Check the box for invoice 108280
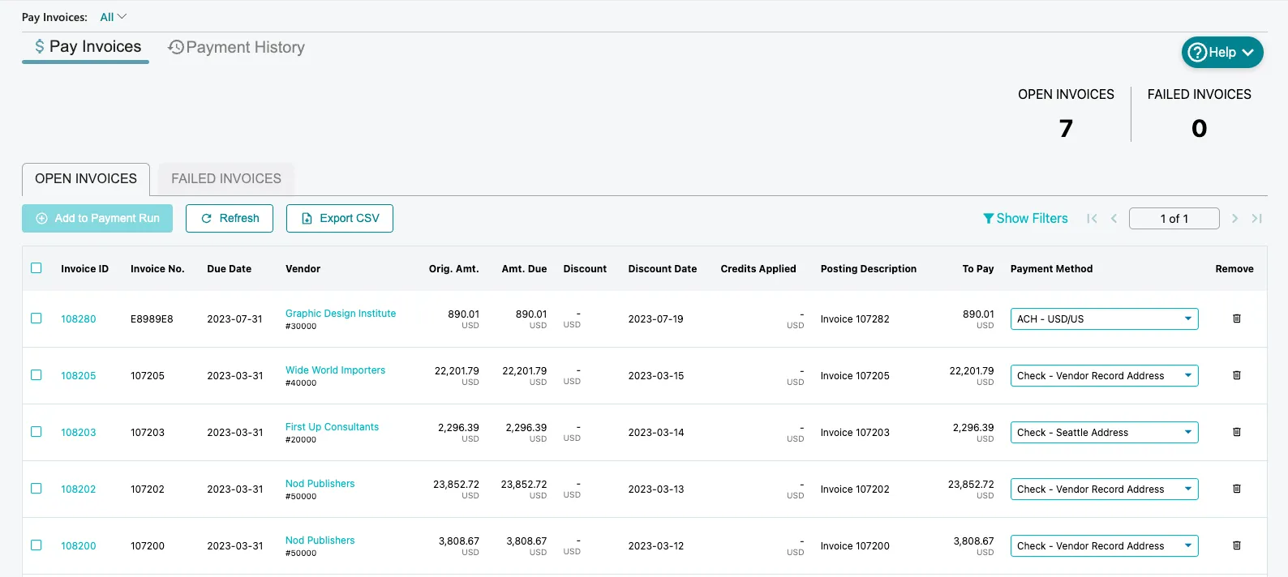Image resolution: width=1288 pixels, height=577 pixels. click(36, 318)
